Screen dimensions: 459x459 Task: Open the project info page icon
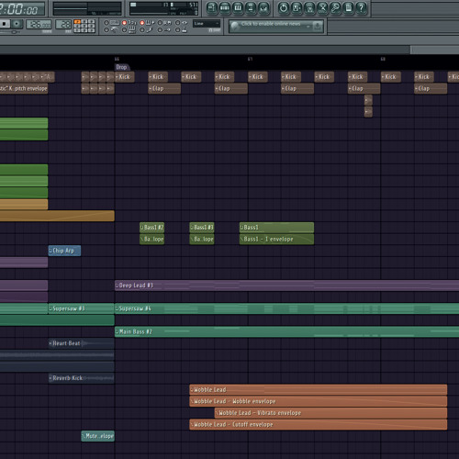click(x=349, y=8)
